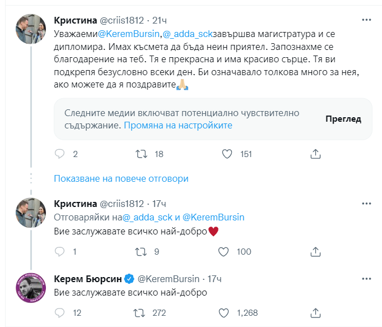
Task: Open more options on Кристина's second tweet
Action: click(x=366, y=203)
